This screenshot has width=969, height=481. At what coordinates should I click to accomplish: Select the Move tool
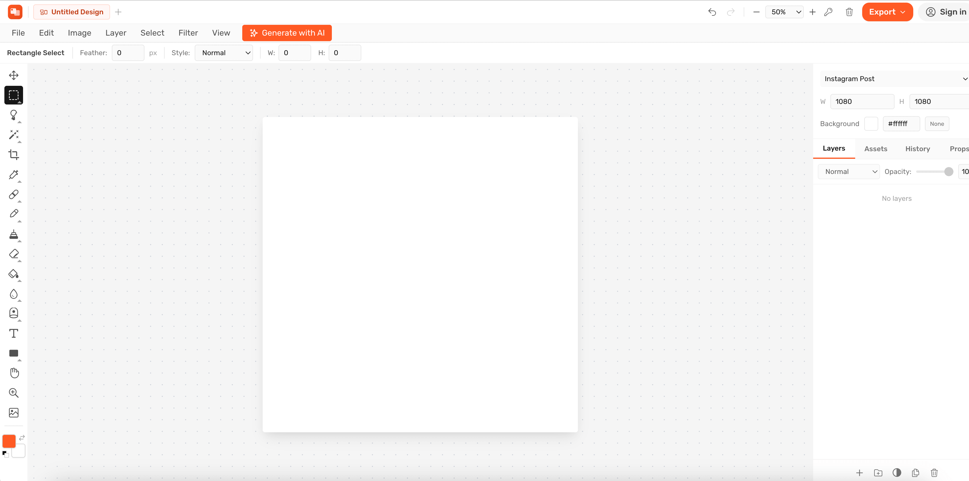pos(13,75)
